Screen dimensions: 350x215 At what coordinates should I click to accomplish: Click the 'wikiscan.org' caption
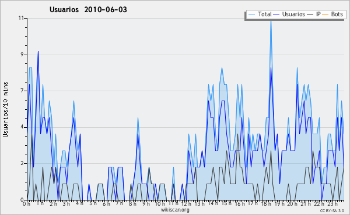[175, 210]
